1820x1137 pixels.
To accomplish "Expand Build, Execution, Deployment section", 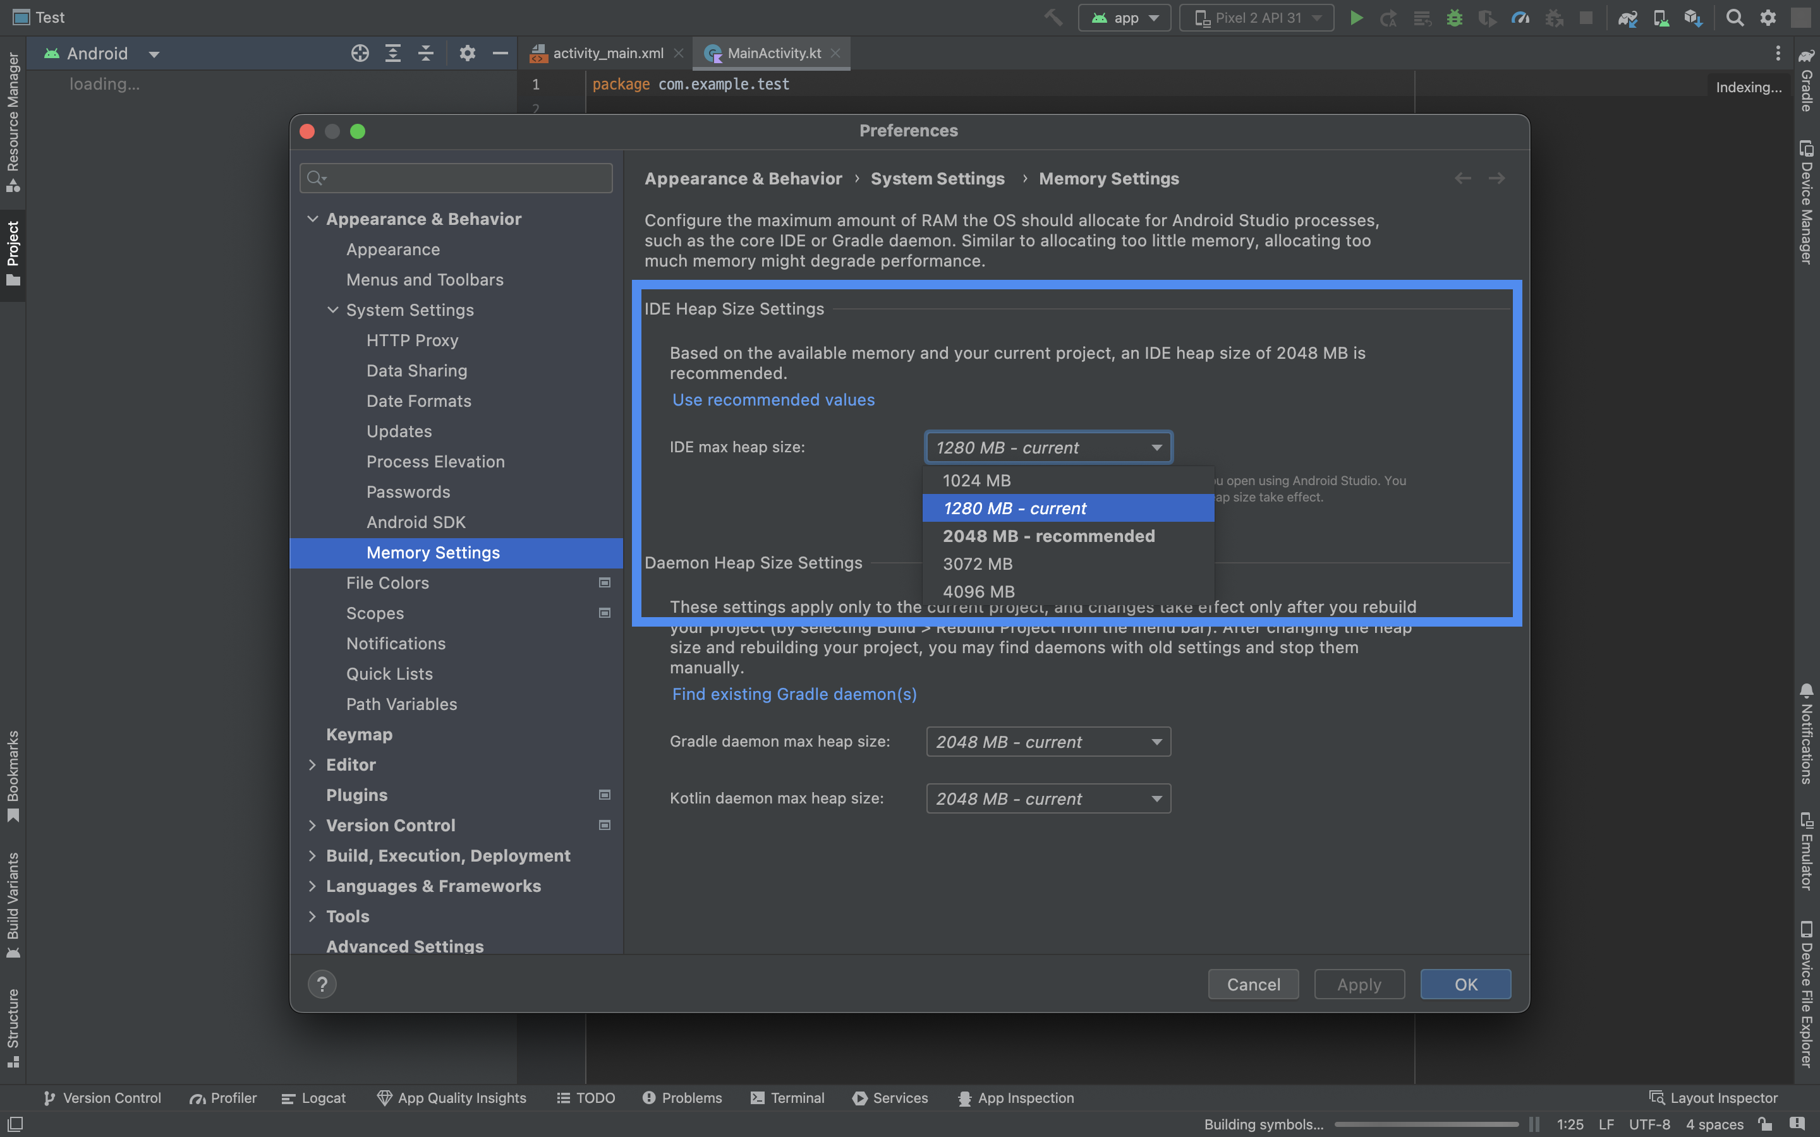I will point(312,856).
